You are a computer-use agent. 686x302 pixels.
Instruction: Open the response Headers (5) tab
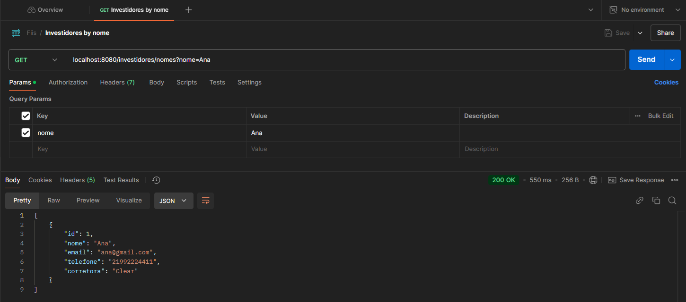pyautogui.click(x=78, y=180)
